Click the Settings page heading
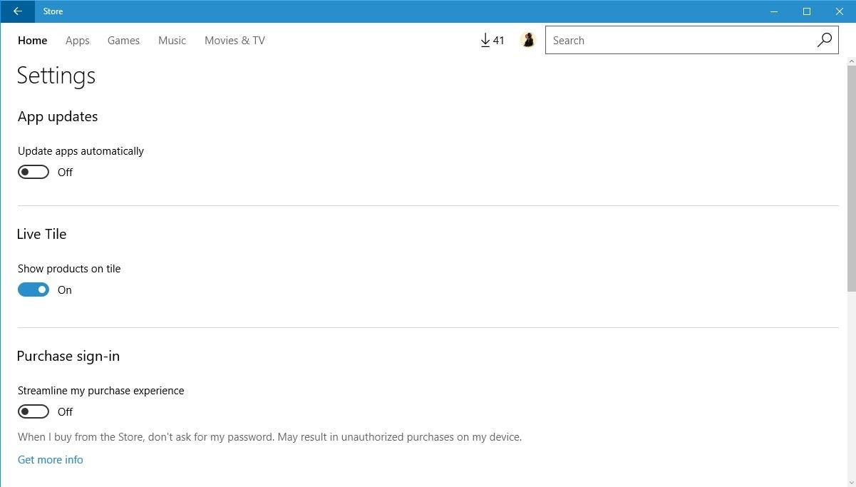 click(56, 76)
